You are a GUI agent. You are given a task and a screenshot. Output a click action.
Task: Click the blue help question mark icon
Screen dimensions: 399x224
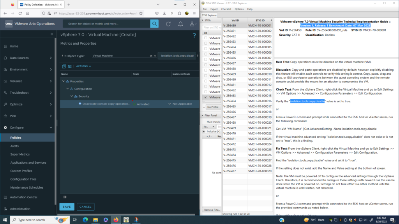194,35
